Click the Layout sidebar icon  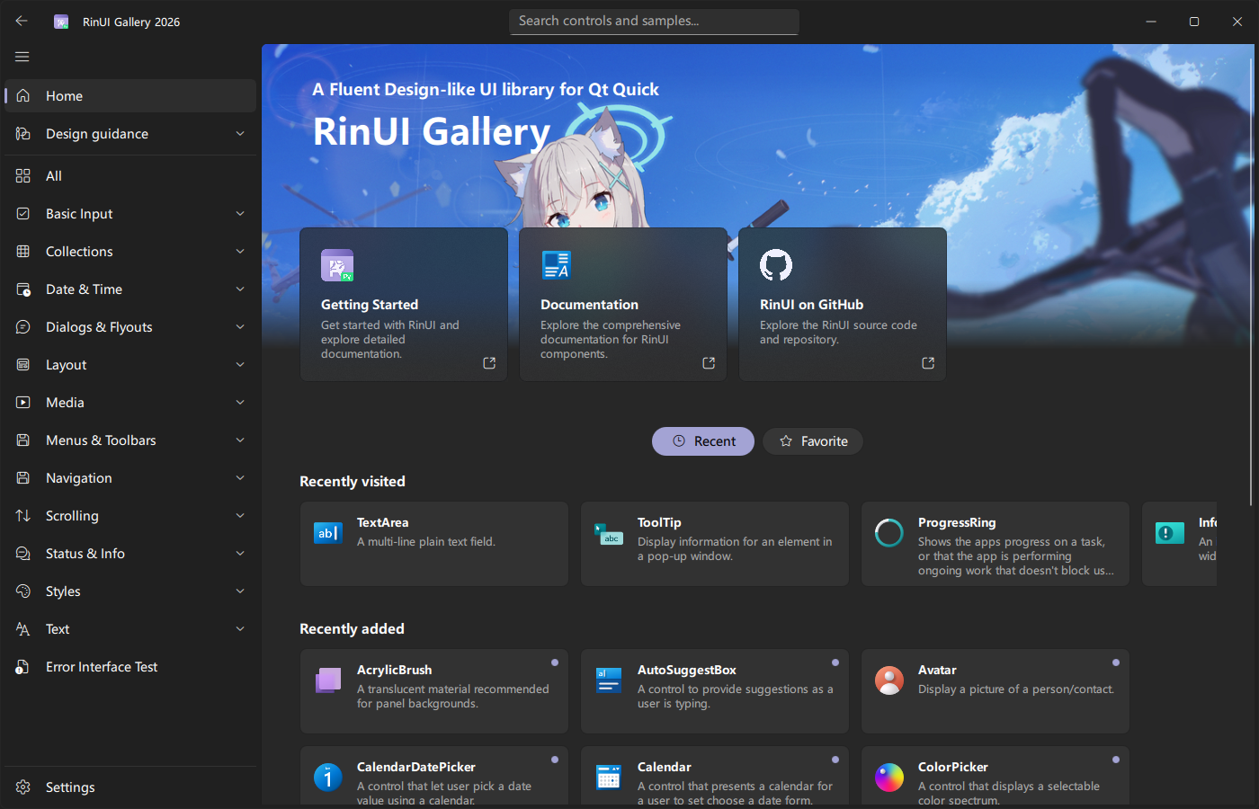[x=23, y=365]
